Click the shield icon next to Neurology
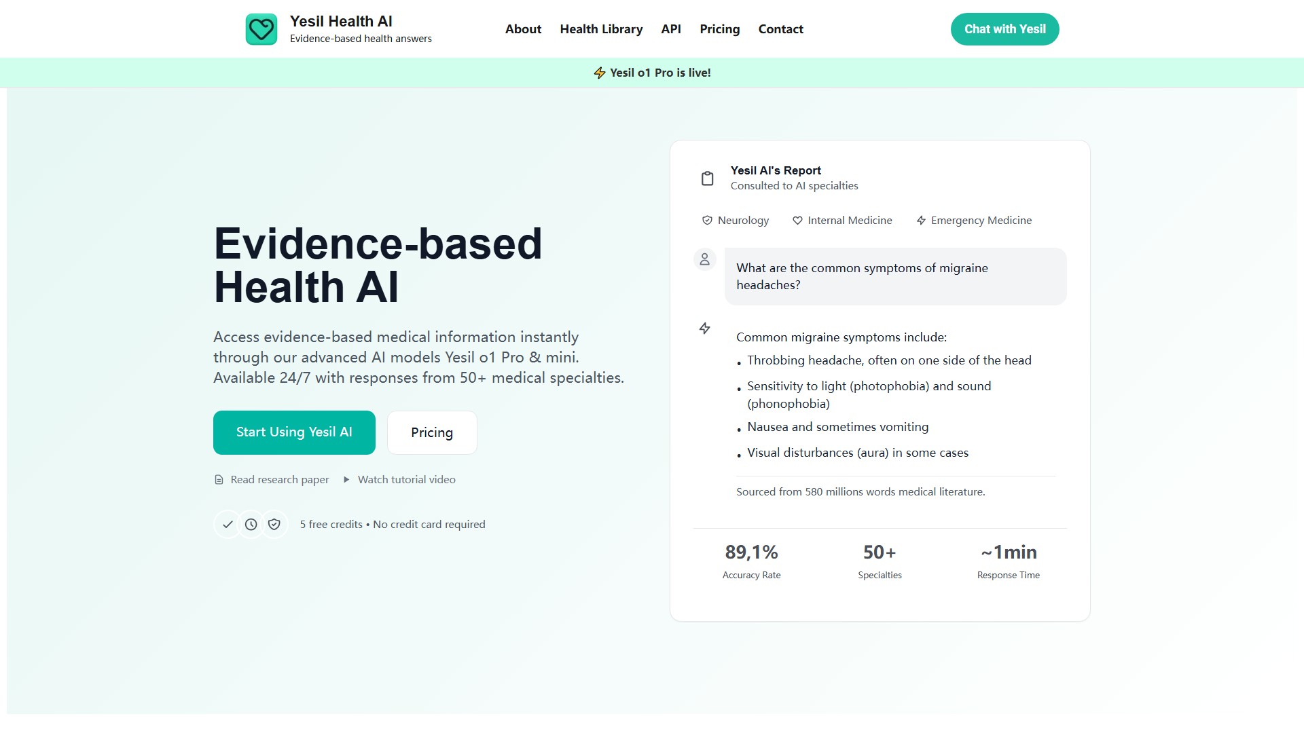Image resolution: width=1304 pixels, height=733 pixels. tap(707, 221)
